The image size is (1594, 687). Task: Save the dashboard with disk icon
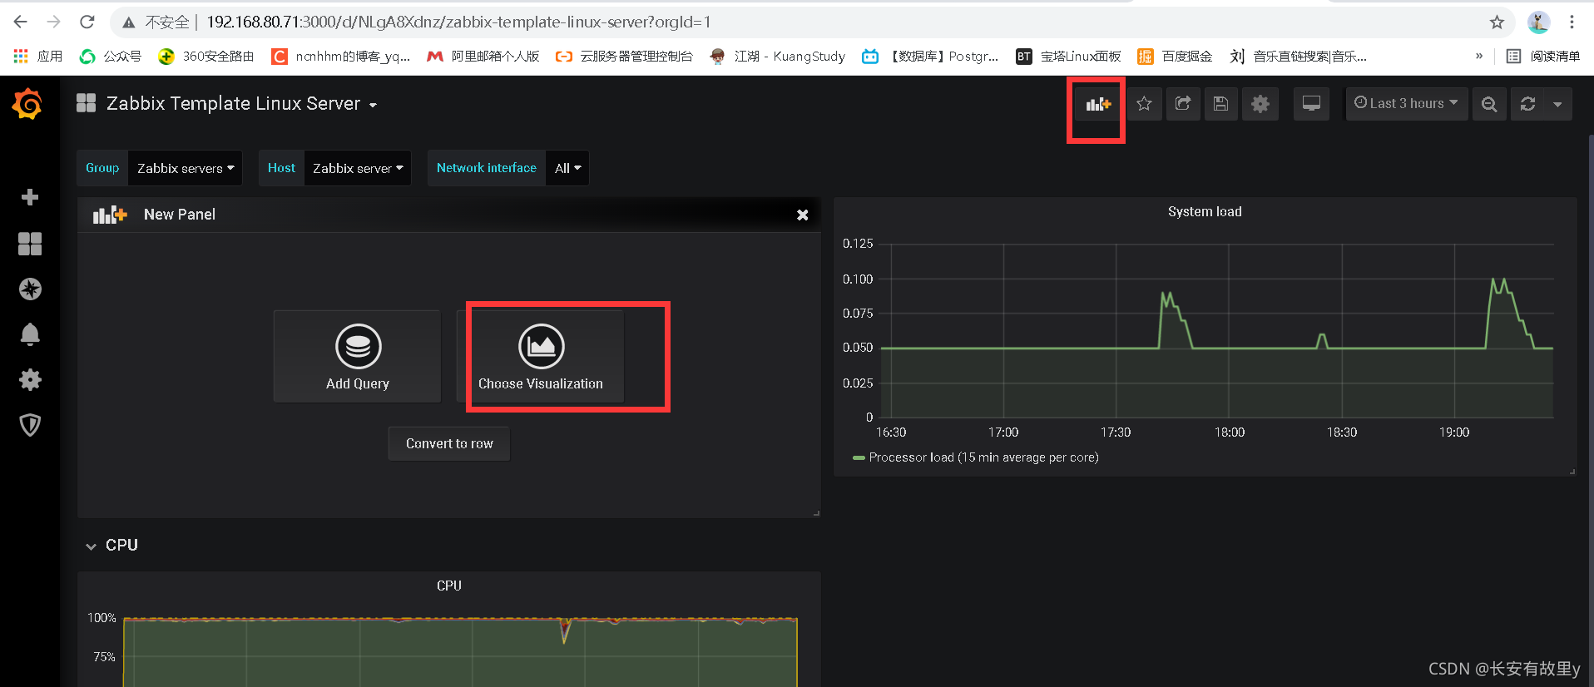pyautogui.click(x=1220, y=104)
